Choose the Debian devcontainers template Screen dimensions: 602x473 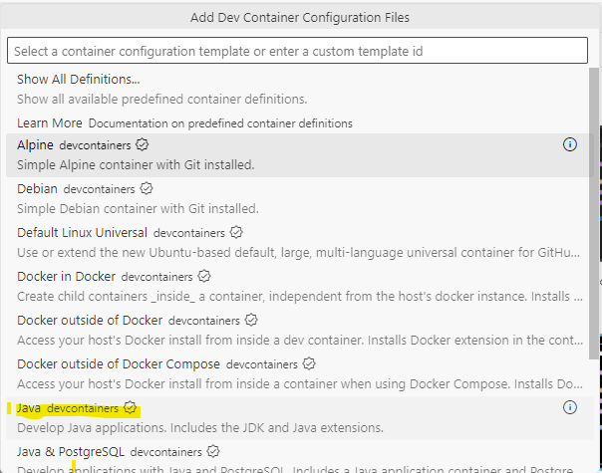(299, 199)
